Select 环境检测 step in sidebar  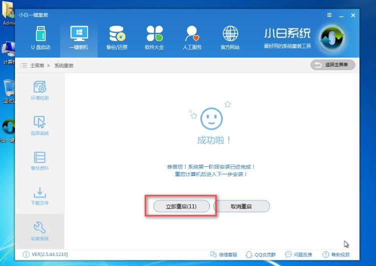(x=40, y=91)
